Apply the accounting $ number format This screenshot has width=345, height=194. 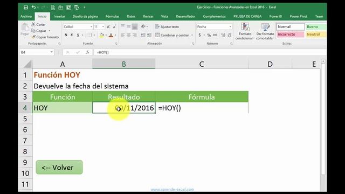pyautogui.click(x=200, y=35)
